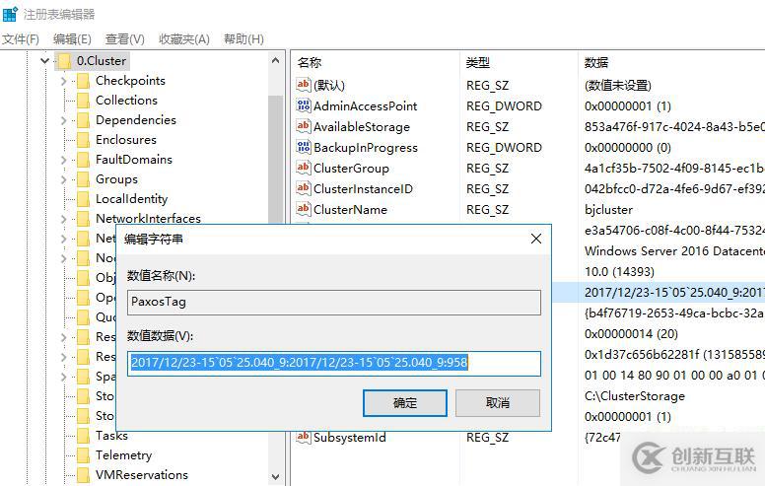Select the Collections folder icon
Image resolution: width=765 pixels, height=486 pixels.
coord(83,101)
